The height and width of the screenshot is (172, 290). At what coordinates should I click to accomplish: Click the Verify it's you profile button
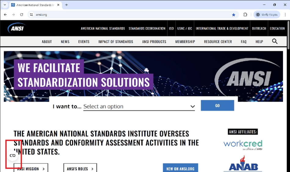267,15
